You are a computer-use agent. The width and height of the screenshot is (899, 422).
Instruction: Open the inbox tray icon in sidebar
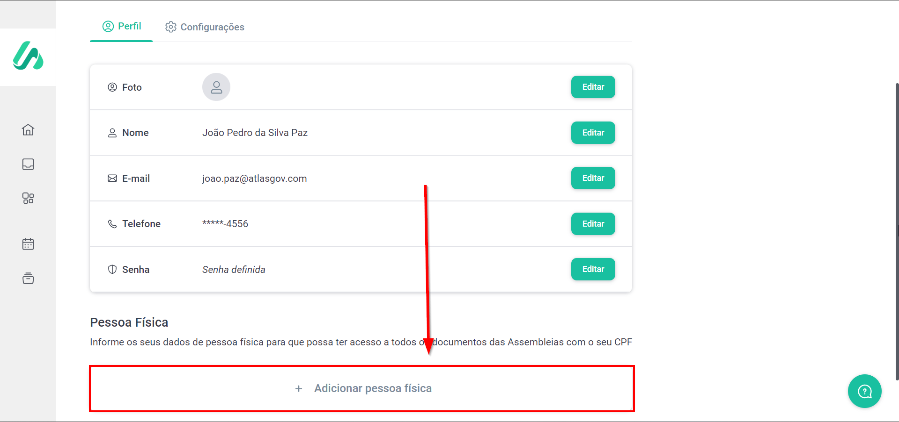(28, 164)
